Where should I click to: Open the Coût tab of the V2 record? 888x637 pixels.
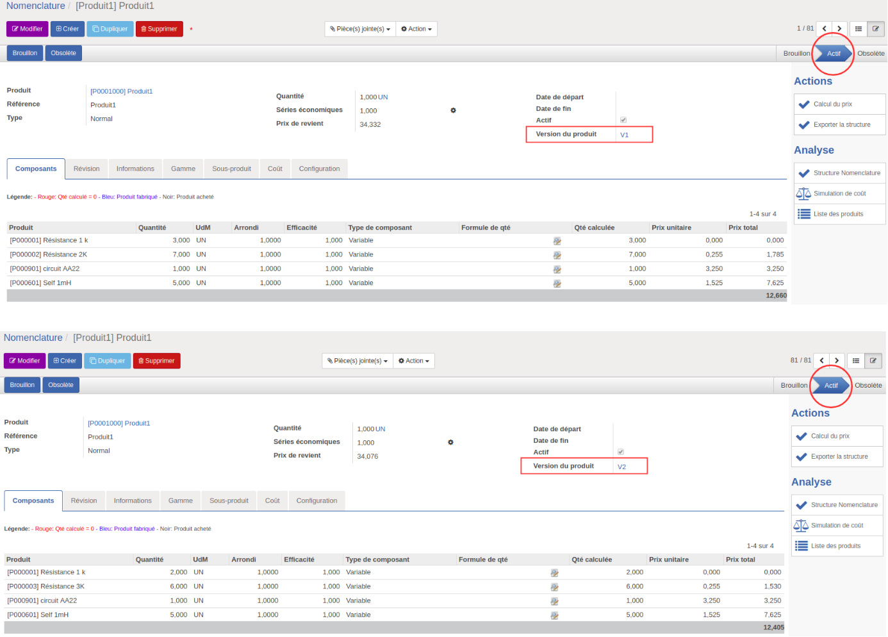coord(272,500)
